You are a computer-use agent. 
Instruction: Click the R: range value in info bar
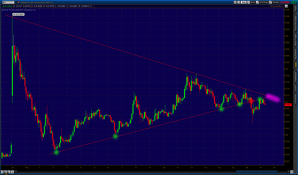[84, 6]
